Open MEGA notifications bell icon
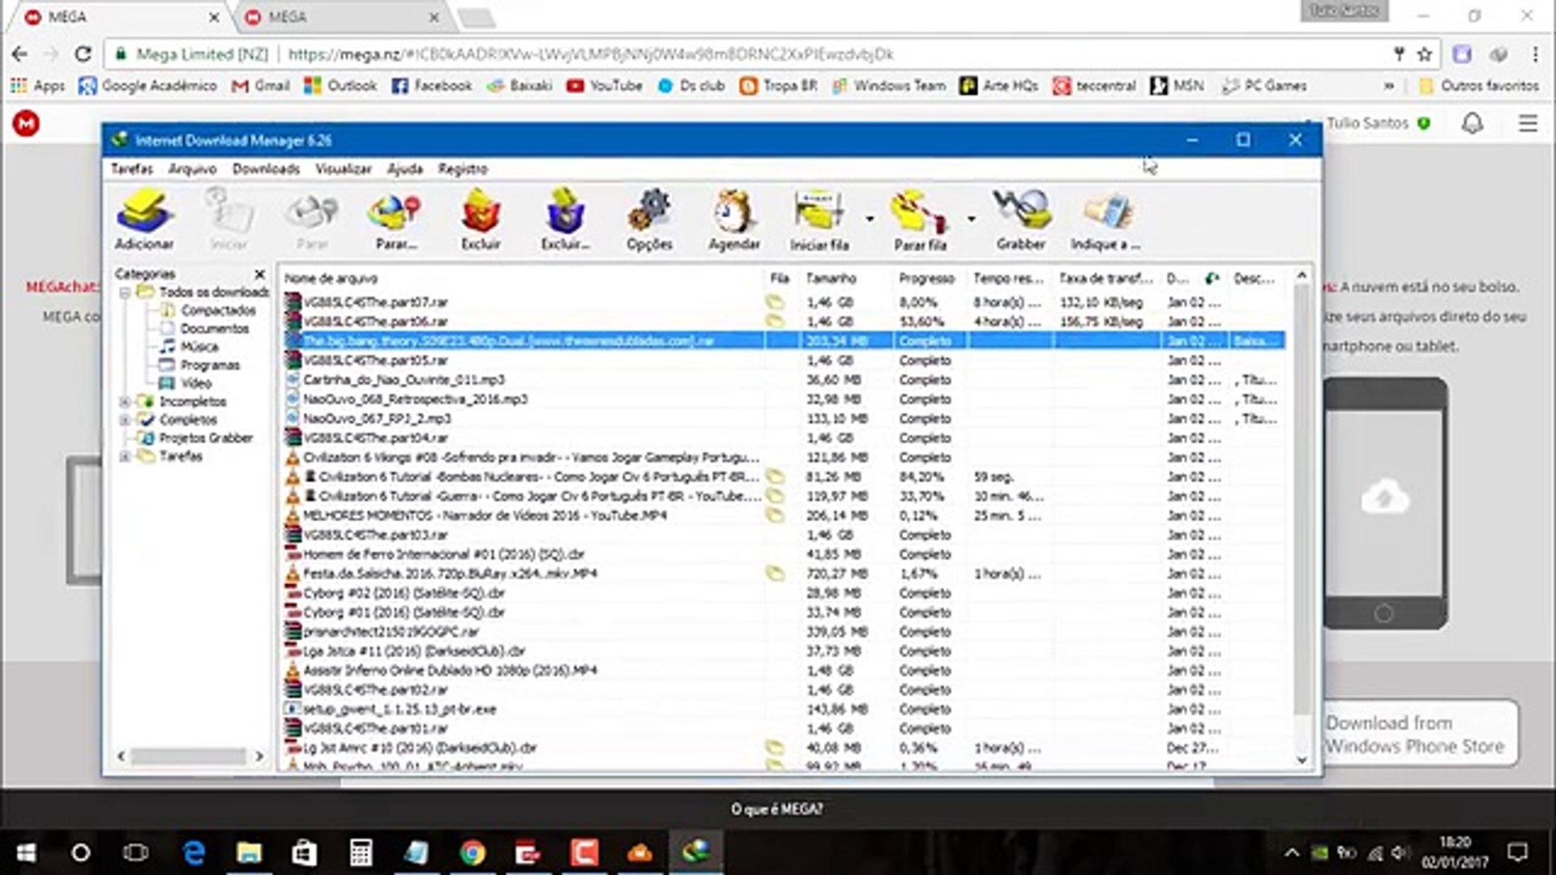The image size is (1556, 875). point(1473,124)
